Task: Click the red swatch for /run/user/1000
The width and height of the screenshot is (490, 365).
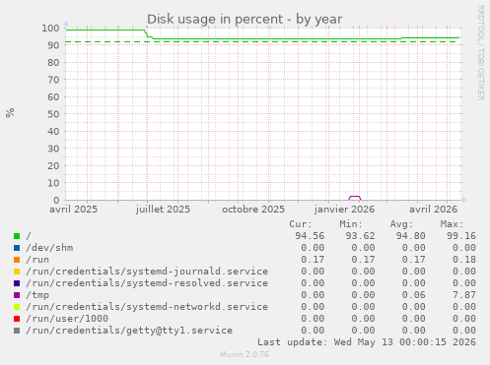Action: [x=17, y=319]
